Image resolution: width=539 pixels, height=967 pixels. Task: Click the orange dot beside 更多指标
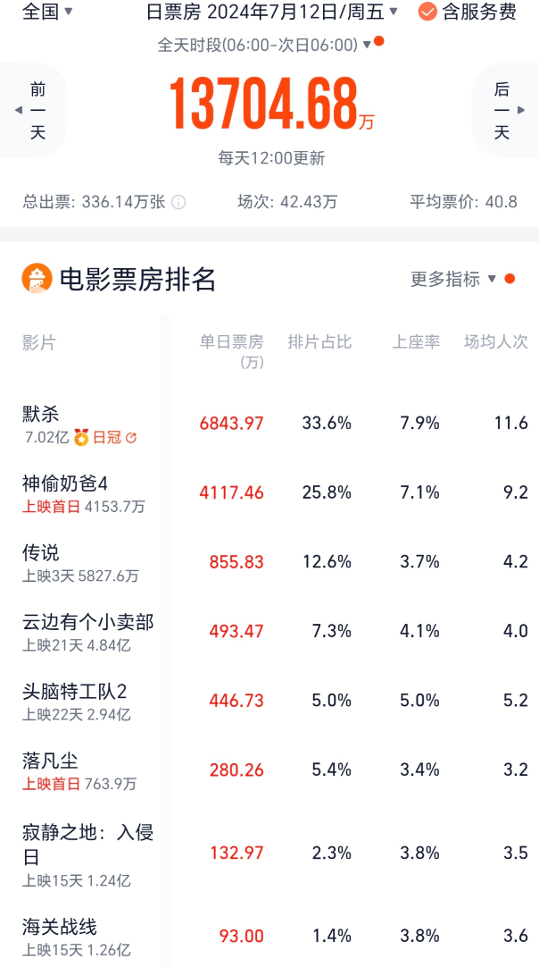(x=510, y=279)
